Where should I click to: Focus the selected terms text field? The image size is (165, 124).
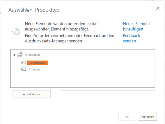tap(108, 94)
